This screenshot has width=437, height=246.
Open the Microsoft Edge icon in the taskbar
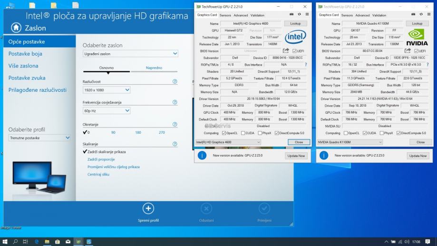click(x=37, y=242)
